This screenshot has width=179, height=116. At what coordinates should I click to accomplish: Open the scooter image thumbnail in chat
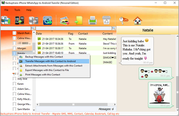coord(160,94)
